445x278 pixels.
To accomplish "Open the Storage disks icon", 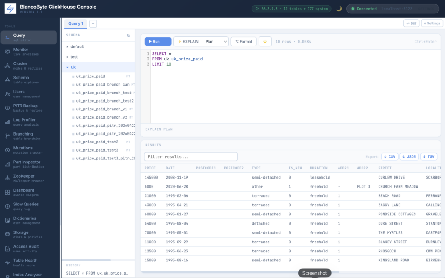I will point(7,234).
